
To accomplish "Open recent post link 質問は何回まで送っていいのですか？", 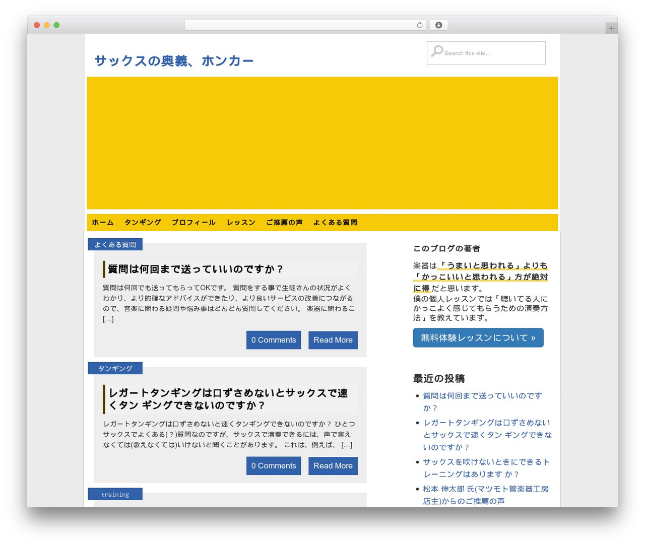I will click(x=482, y=402).
